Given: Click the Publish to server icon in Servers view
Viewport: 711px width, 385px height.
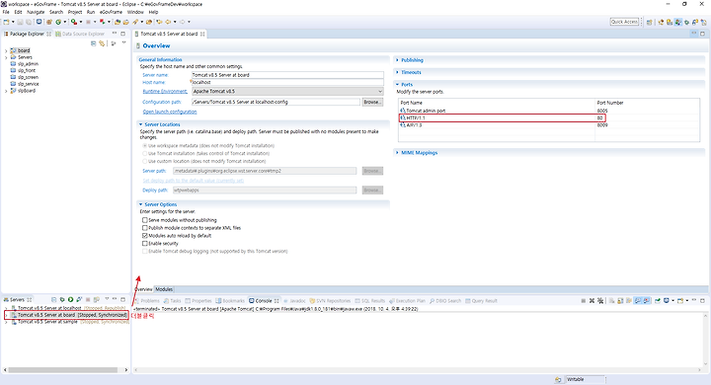Looking at the screenshot, I should tap(96, 300).
